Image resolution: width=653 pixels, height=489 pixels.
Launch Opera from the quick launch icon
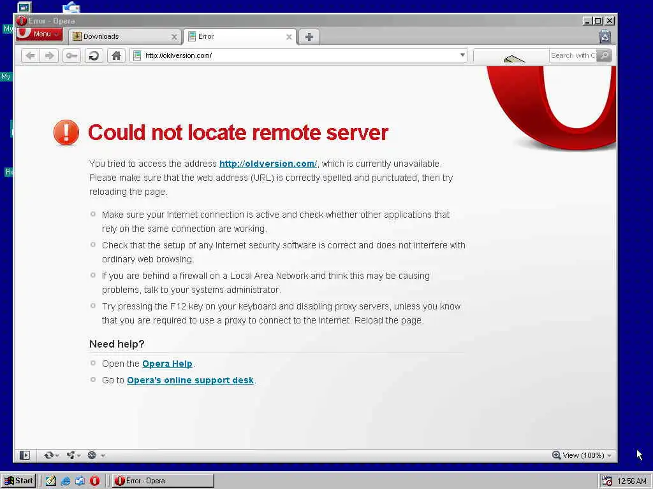pyautogui.click(x=95, y=481)
